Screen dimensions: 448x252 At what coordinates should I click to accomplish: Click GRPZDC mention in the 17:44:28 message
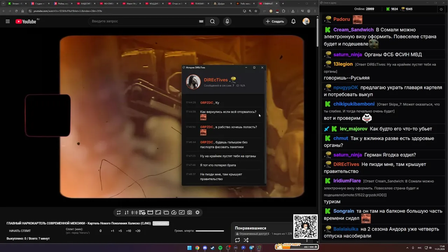206,103
